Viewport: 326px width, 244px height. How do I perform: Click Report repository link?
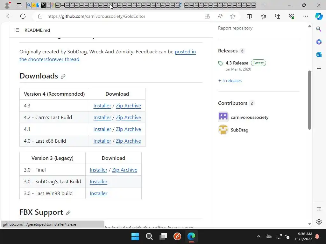click(x=235, y=28)
